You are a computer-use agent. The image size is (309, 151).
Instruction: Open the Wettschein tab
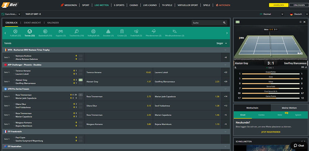[x=252, y=108]
